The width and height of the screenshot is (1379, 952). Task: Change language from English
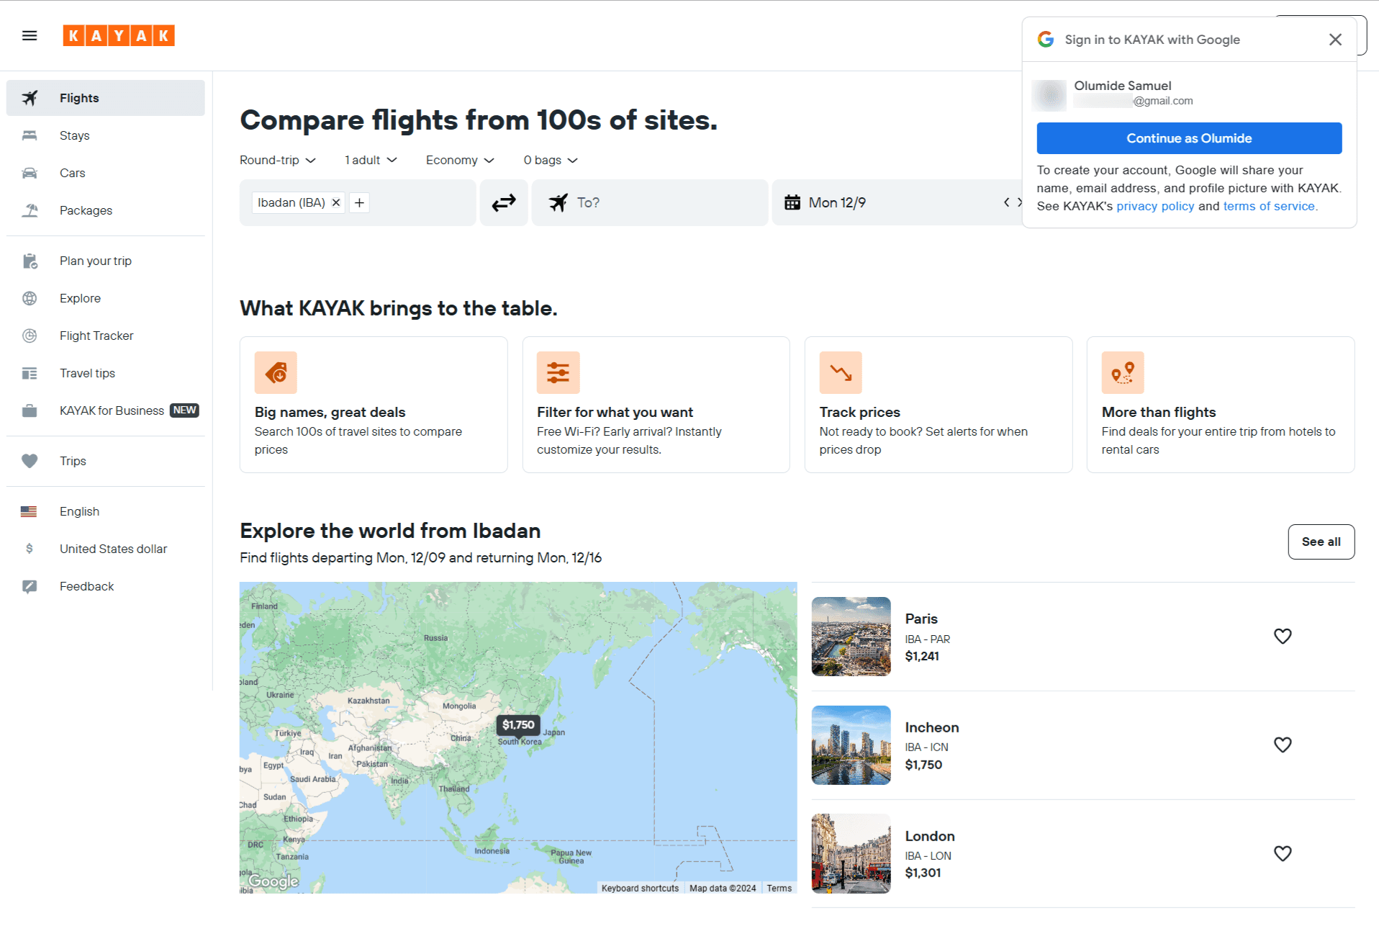[x=106, y=511]
